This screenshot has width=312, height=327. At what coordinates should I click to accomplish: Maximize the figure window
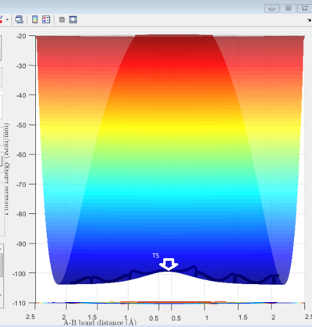tap(288, 9)
